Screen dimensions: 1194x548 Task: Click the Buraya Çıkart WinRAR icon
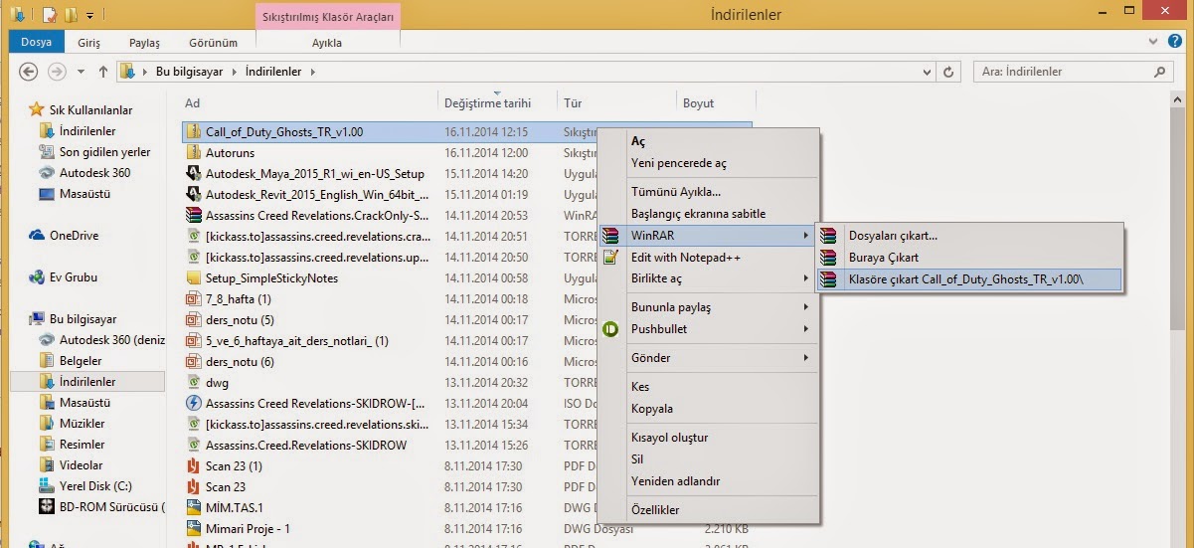tap(827, 258)
